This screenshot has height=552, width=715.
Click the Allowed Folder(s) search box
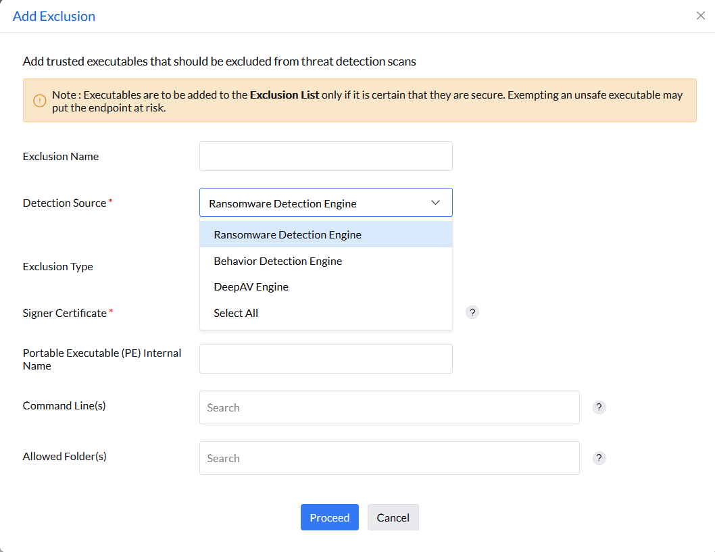[389, 457]
